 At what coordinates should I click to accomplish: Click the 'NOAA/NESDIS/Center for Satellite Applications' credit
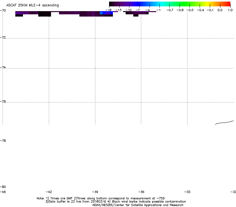pyautogui.click(x=138, y=205)
